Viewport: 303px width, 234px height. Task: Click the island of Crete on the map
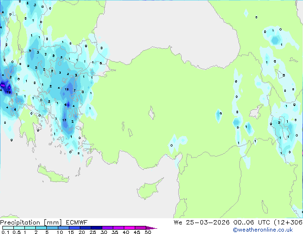tap(53, 175)
